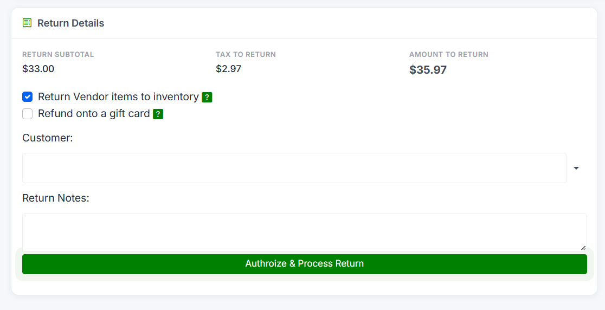The height and width of the screenshot is (310, 605).
Task: Click the $35.97 amount to return value
Action: point(428,70)
